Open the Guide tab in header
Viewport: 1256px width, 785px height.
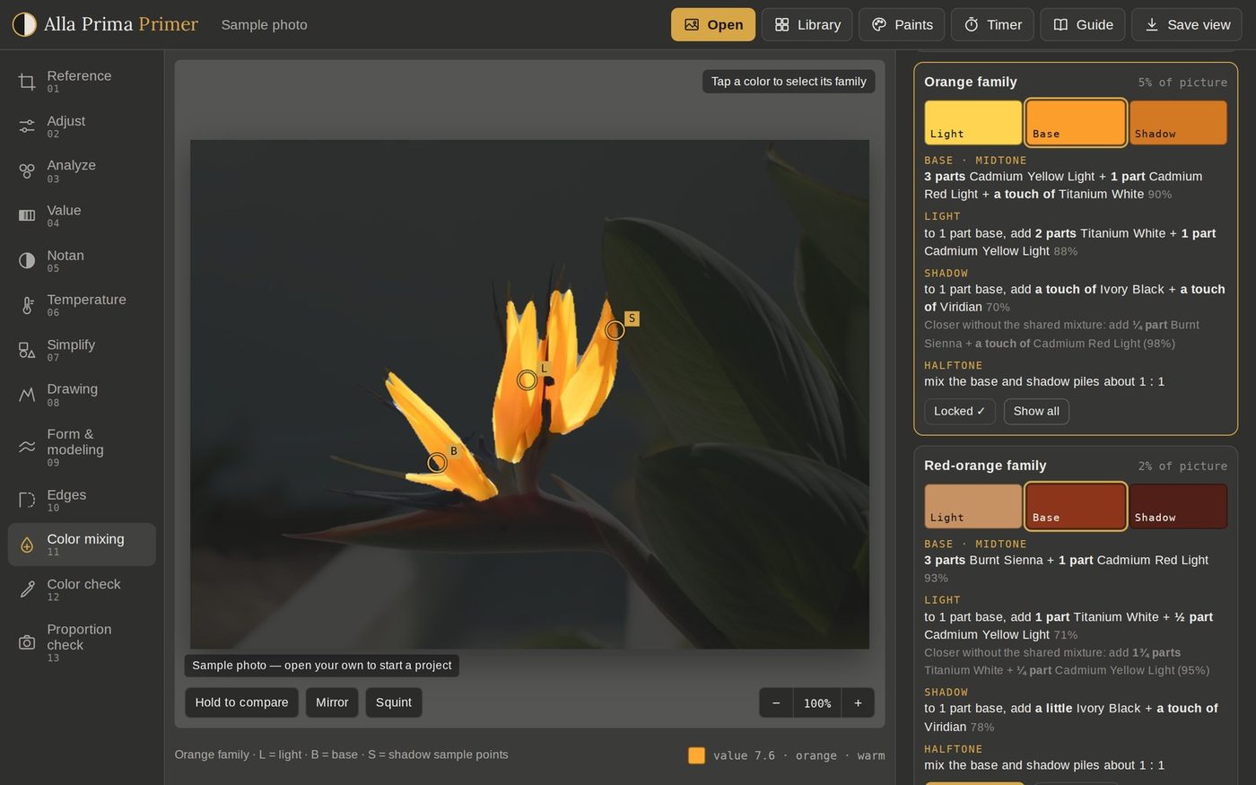tap(1083, 25)
